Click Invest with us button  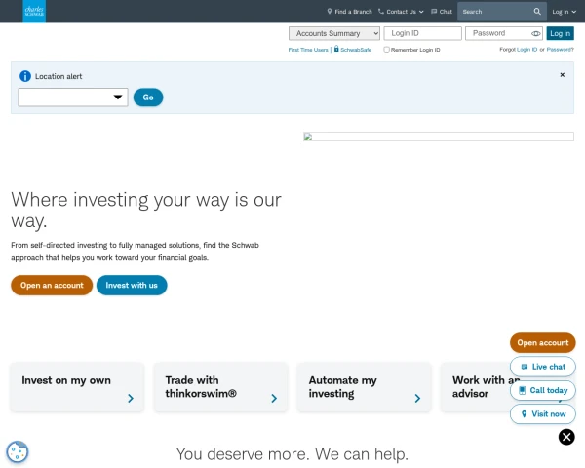[x=132, y=285]
